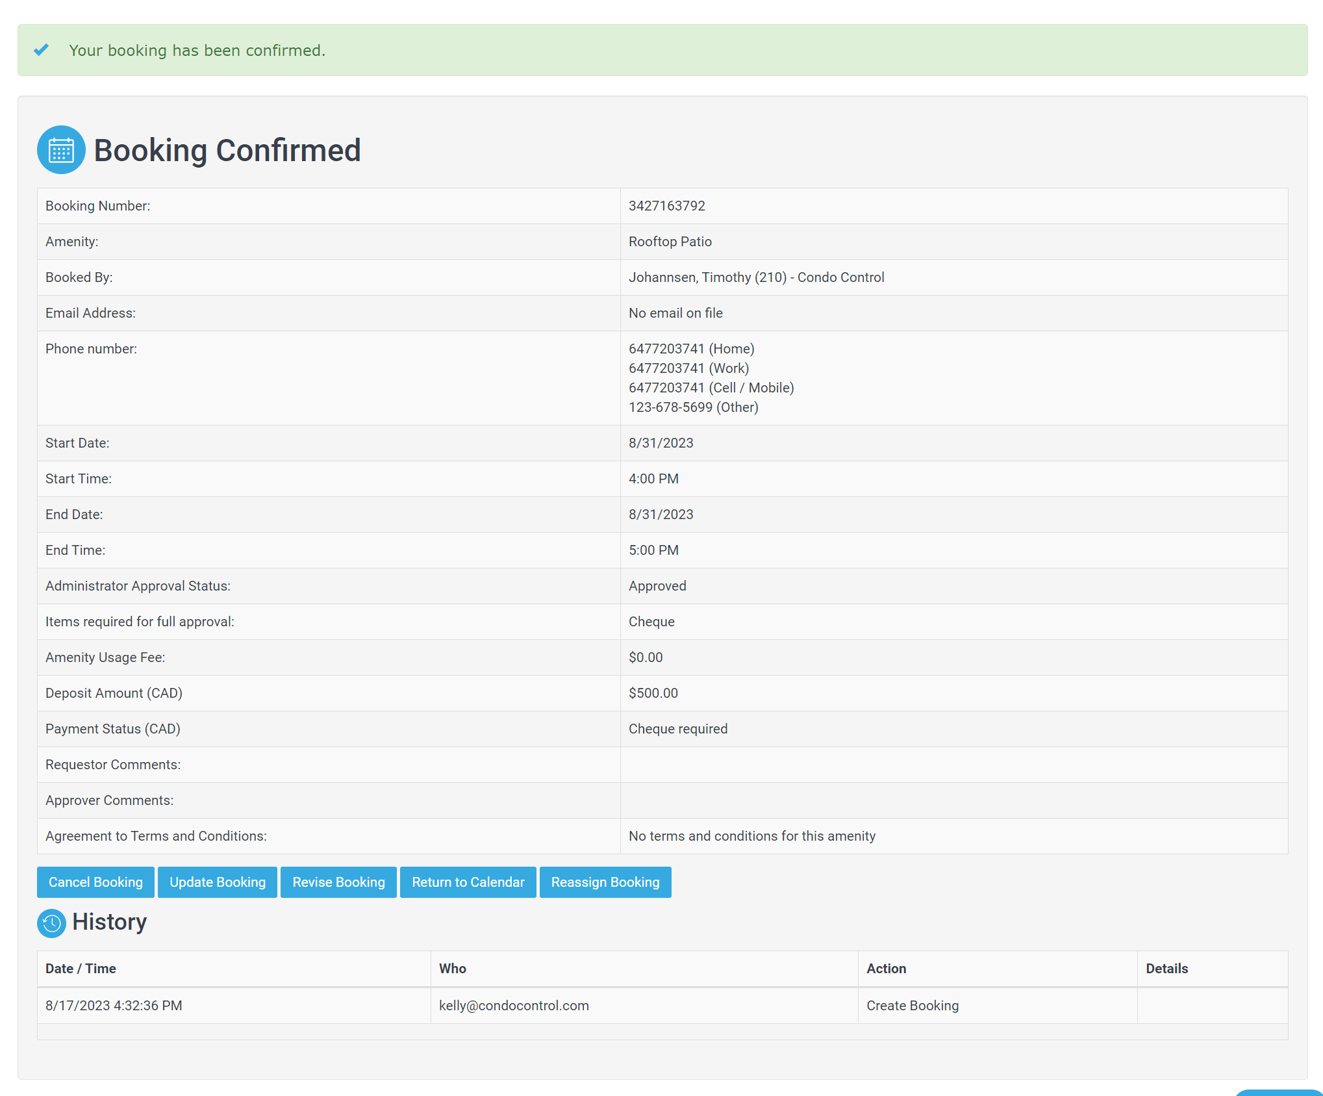Click the Date / Time column header
This screenshot has width=1323, height=1096.
coord(81,969)
